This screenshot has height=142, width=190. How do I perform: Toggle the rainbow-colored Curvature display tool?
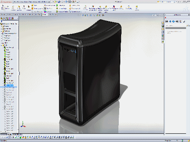(48, 12)
